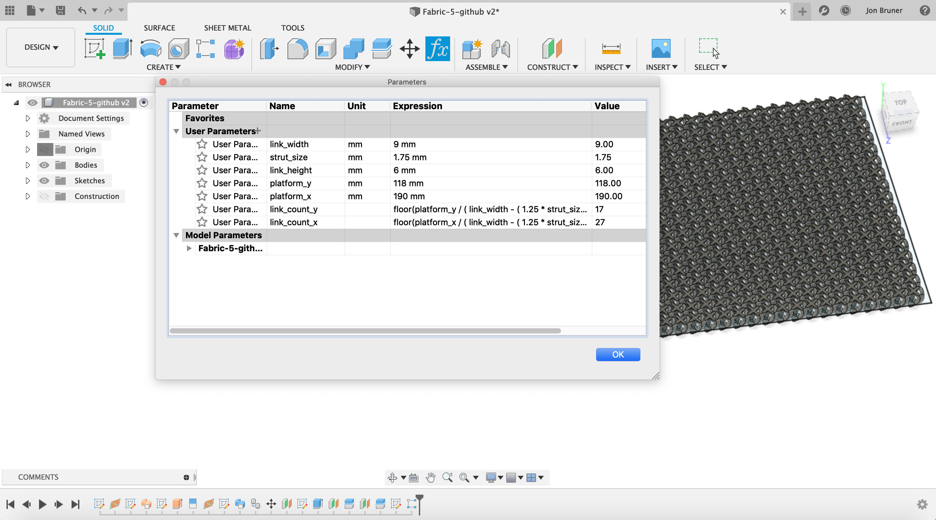Viewport: 936px width, 520px height.
Task: Click the Extrude tool icon
Action: (x=123, y=48)
